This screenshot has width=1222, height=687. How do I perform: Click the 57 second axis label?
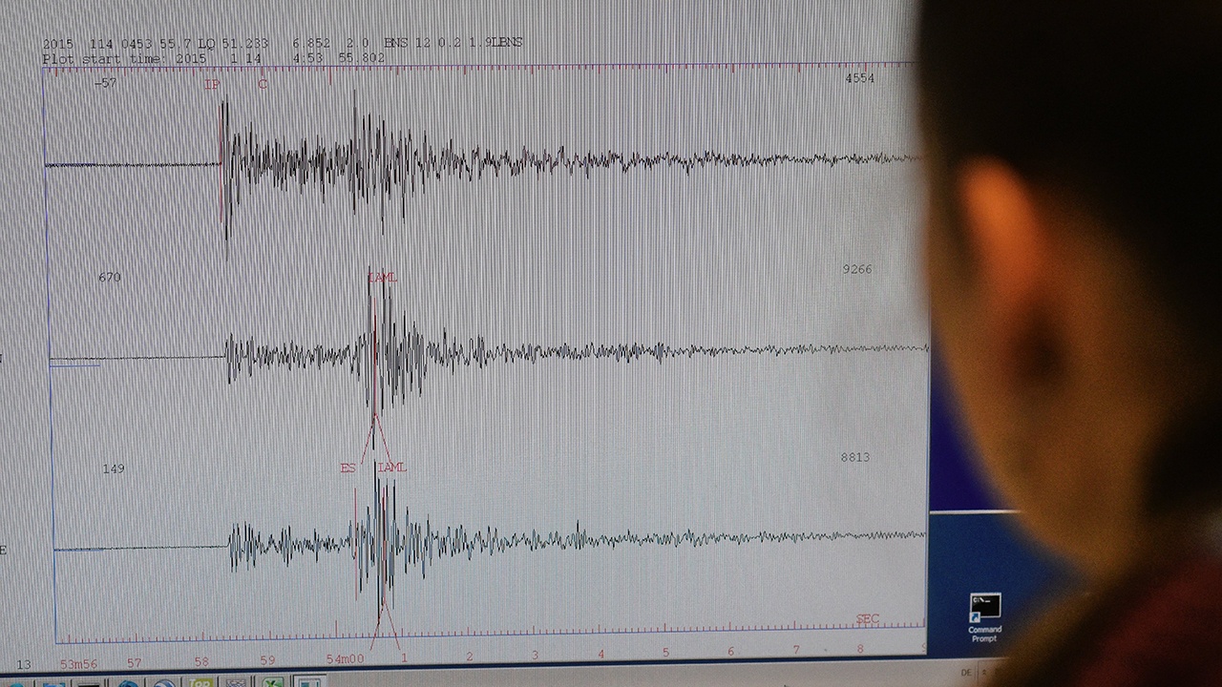click(x=135, y=662)
